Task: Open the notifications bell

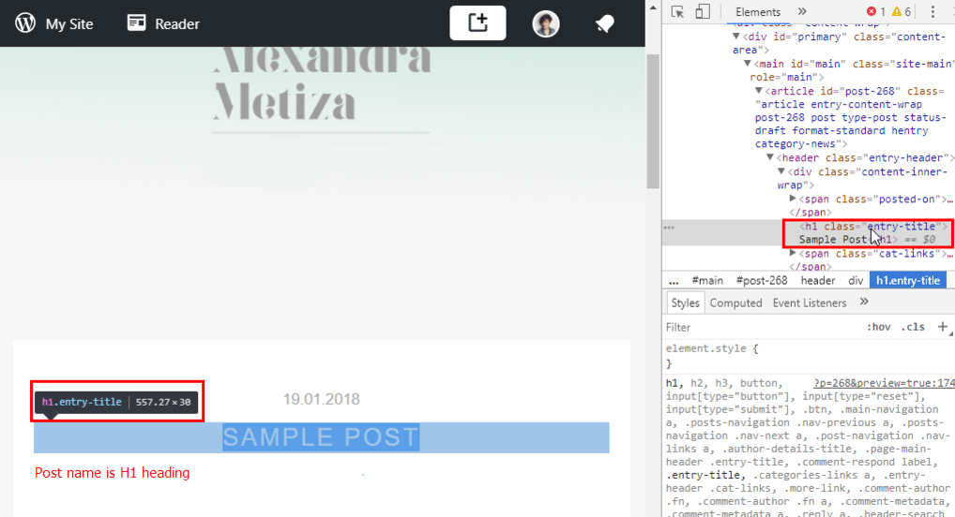Action: point(605,23)
